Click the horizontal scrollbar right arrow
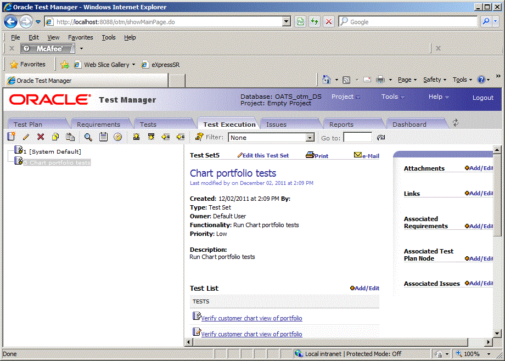Screen dimensions: 505x361 point(489,342)
